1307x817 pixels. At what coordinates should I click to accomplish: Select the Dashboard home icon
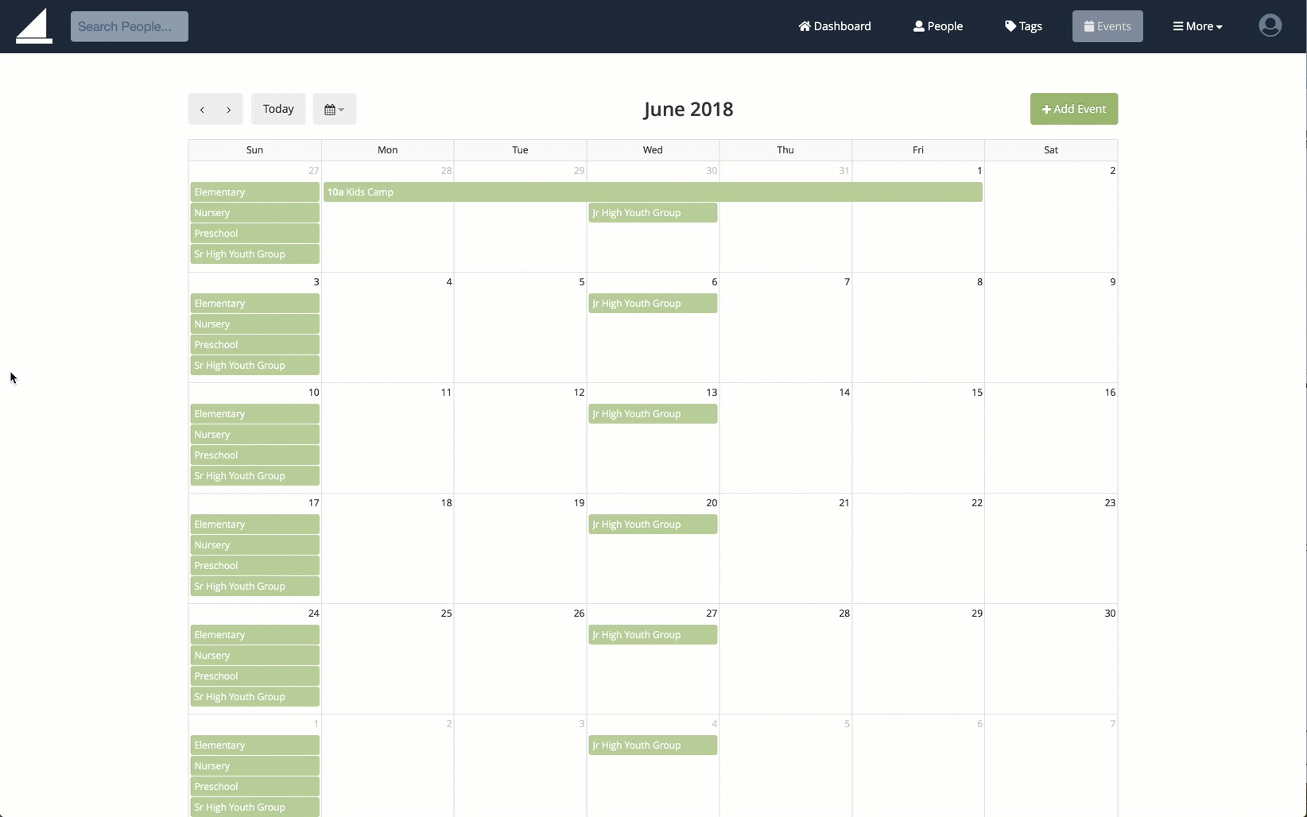click(x=805, y=25)
